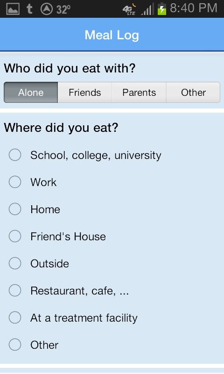The image size is (224, 374).
Task: Select Friend's House radio option
Action: [x=112, y=237]
